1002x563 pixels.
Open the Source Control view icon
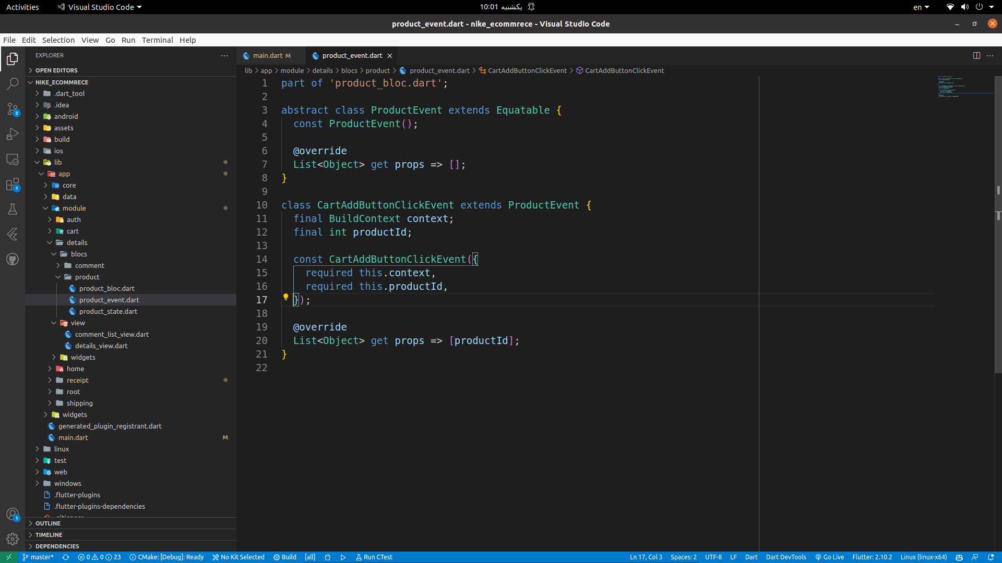tap(13, 109)
